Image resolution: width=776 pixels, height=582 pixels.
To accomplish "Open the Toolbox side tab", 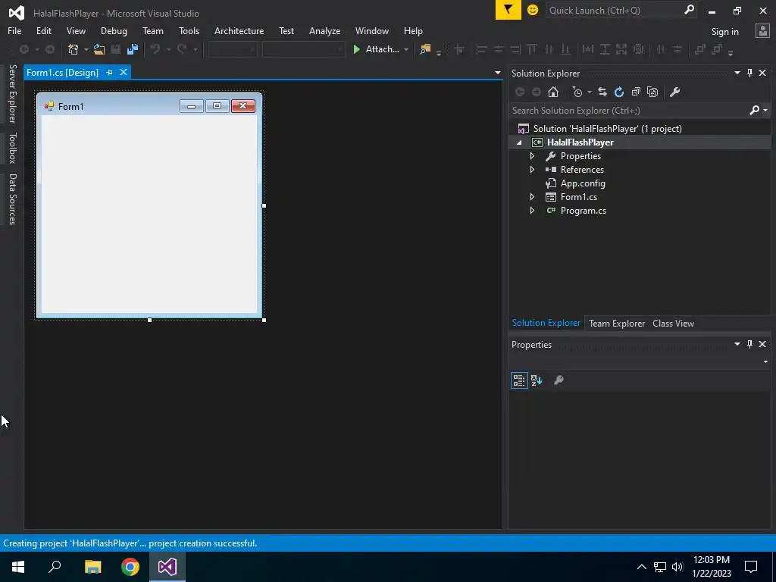I will pos(12,148).
